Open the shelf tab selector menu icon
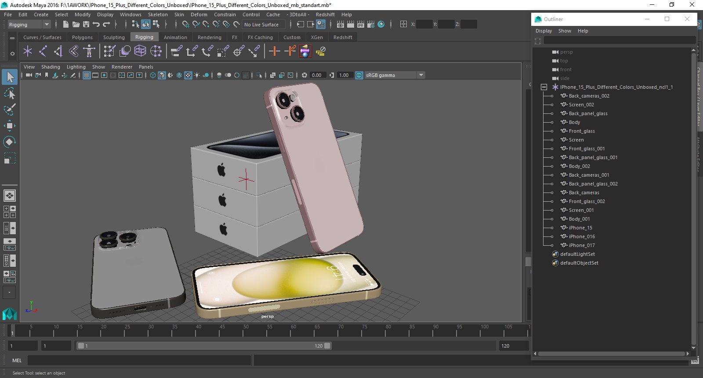The image size is (703, 378). click(x=12, y=38)
